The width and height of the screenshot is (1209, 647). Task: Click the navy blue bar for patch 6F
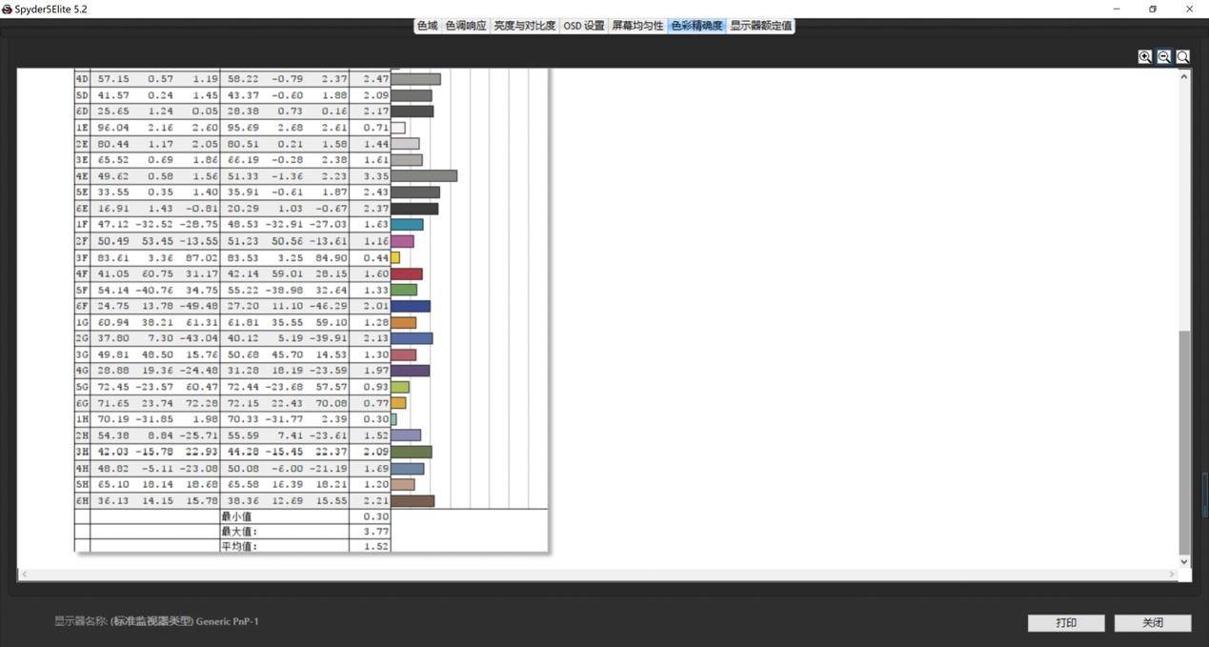pyautogui.click(x=411, y=306)
